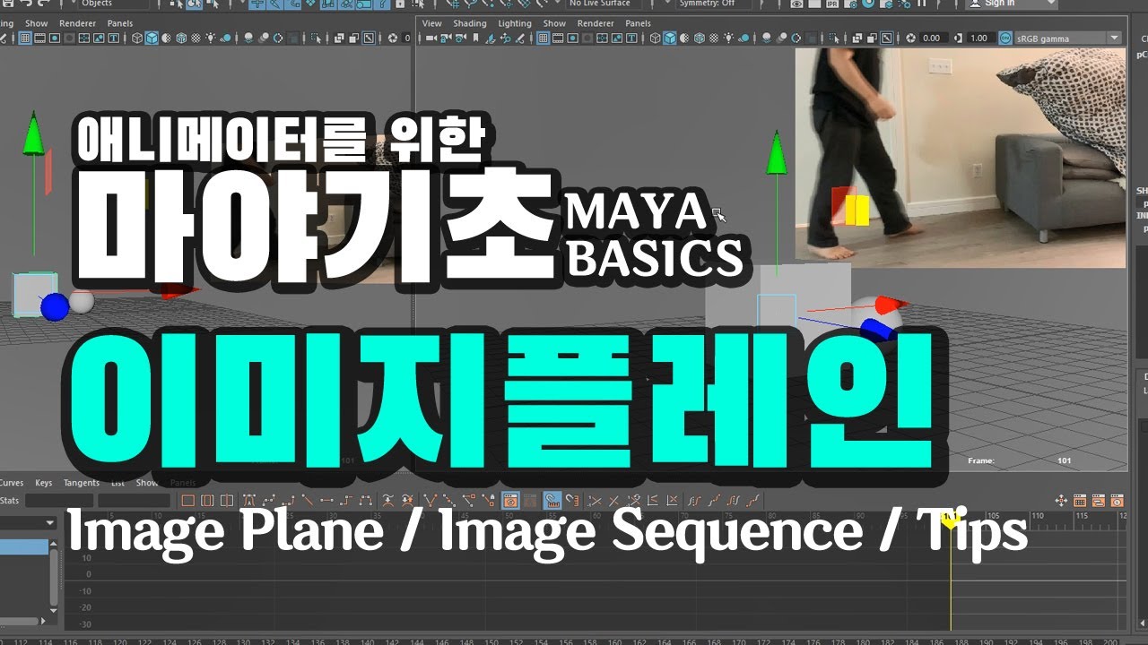Open the Renderer menu in the left viewport
Image resolution: width=1148 pixels, height=645 pixels.
(x=77, y=23)
